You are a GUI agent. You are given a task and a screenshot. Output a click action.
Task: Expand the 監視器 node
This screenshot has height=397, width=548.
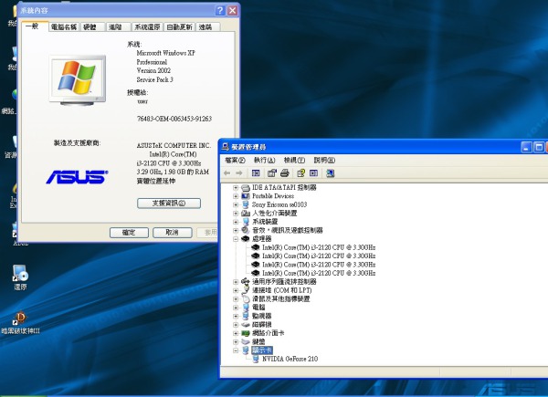coord(236,316)
